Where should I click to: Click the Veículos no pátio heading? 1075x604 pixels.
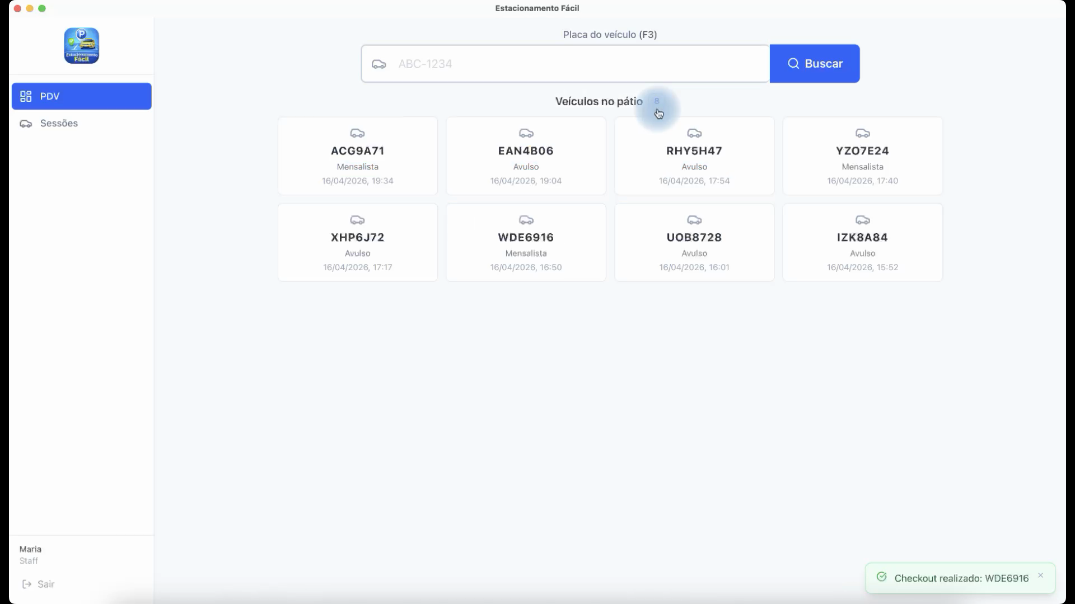point(599,101)
